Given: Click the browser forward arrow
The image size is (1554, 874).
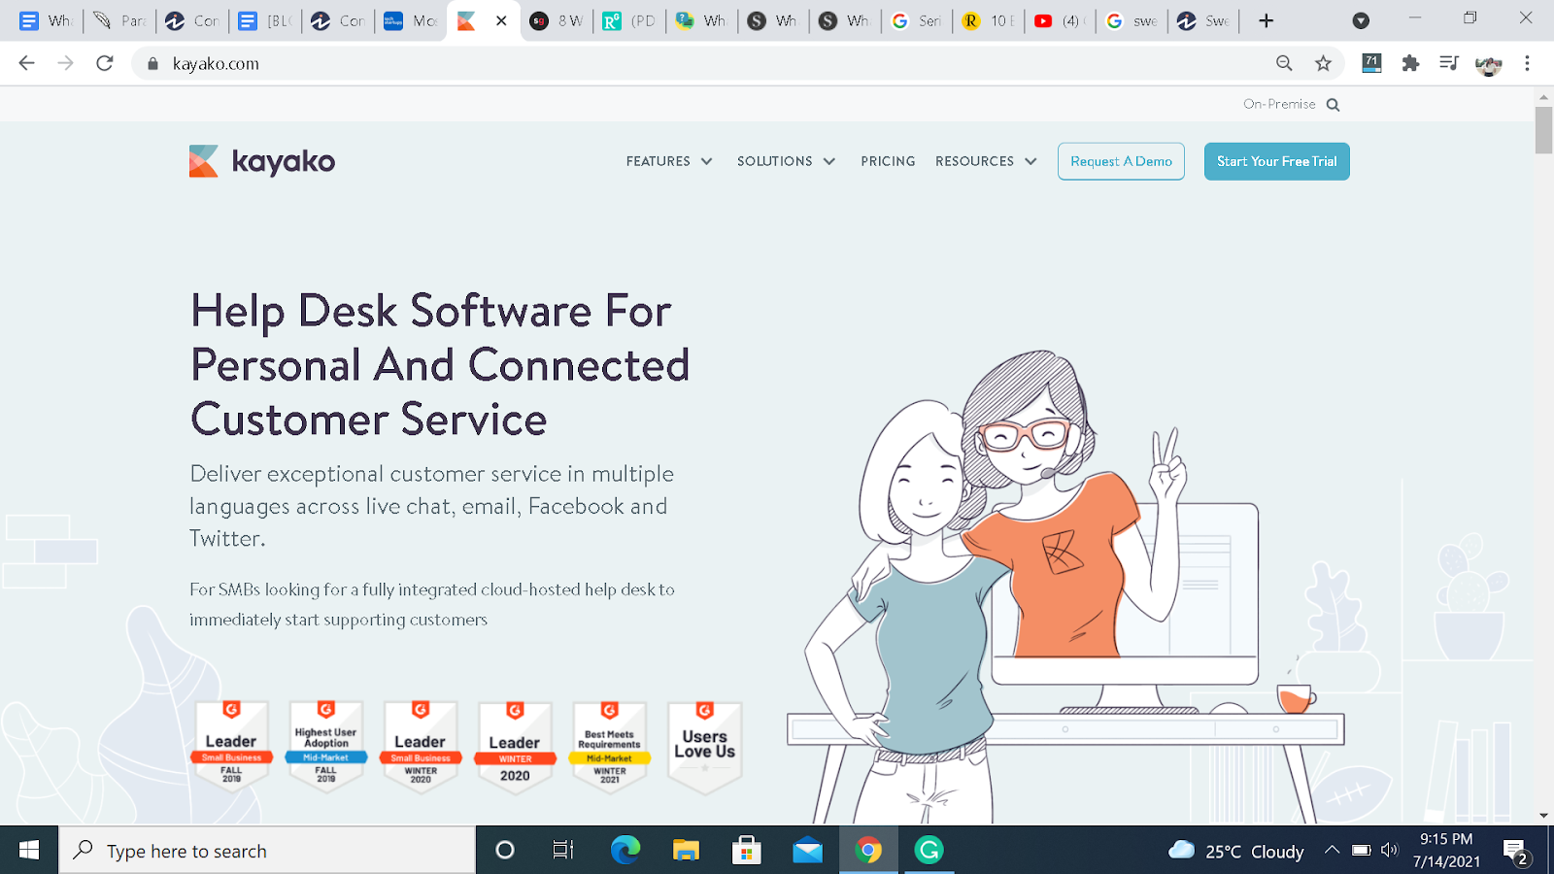Looking at the screenshot, I should pos(65,63).
